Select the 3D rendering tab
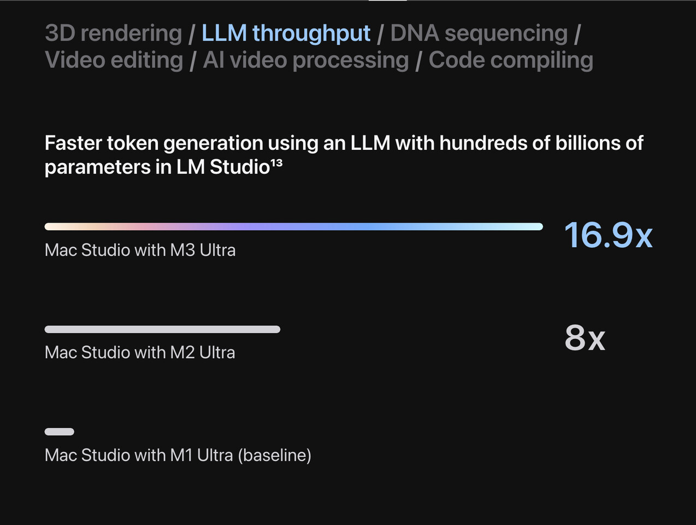The height and width of the screenshot is (525, 696). pos(113,33)
